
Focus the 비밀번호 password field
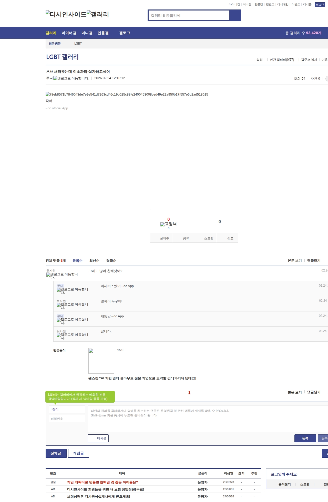(x=67, y=419)
